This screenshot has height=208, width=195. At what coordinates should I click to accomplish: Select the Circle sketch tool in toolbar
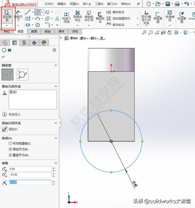point(37,12)
